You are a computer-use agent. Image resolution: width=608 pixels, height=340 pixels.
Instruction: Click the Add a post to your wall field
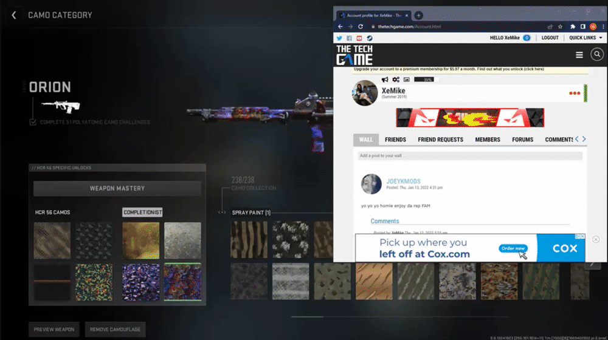click(x=470, y=155)
